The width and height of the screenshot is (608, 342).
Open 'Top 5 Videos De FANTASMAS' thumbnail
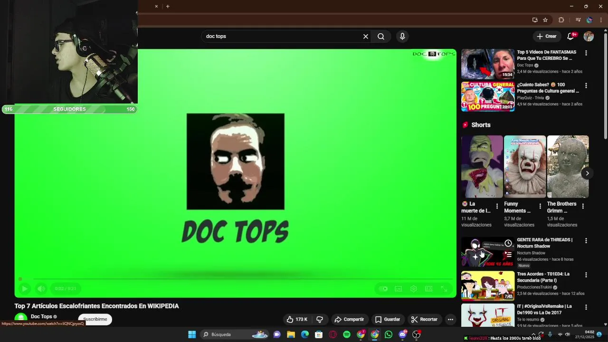tap(488, 64)
